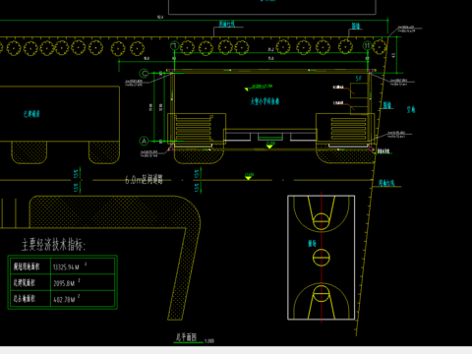Select the grid axis bubble labeled A
This screenshot has height=354, width=472.
[x=144, y=142]
